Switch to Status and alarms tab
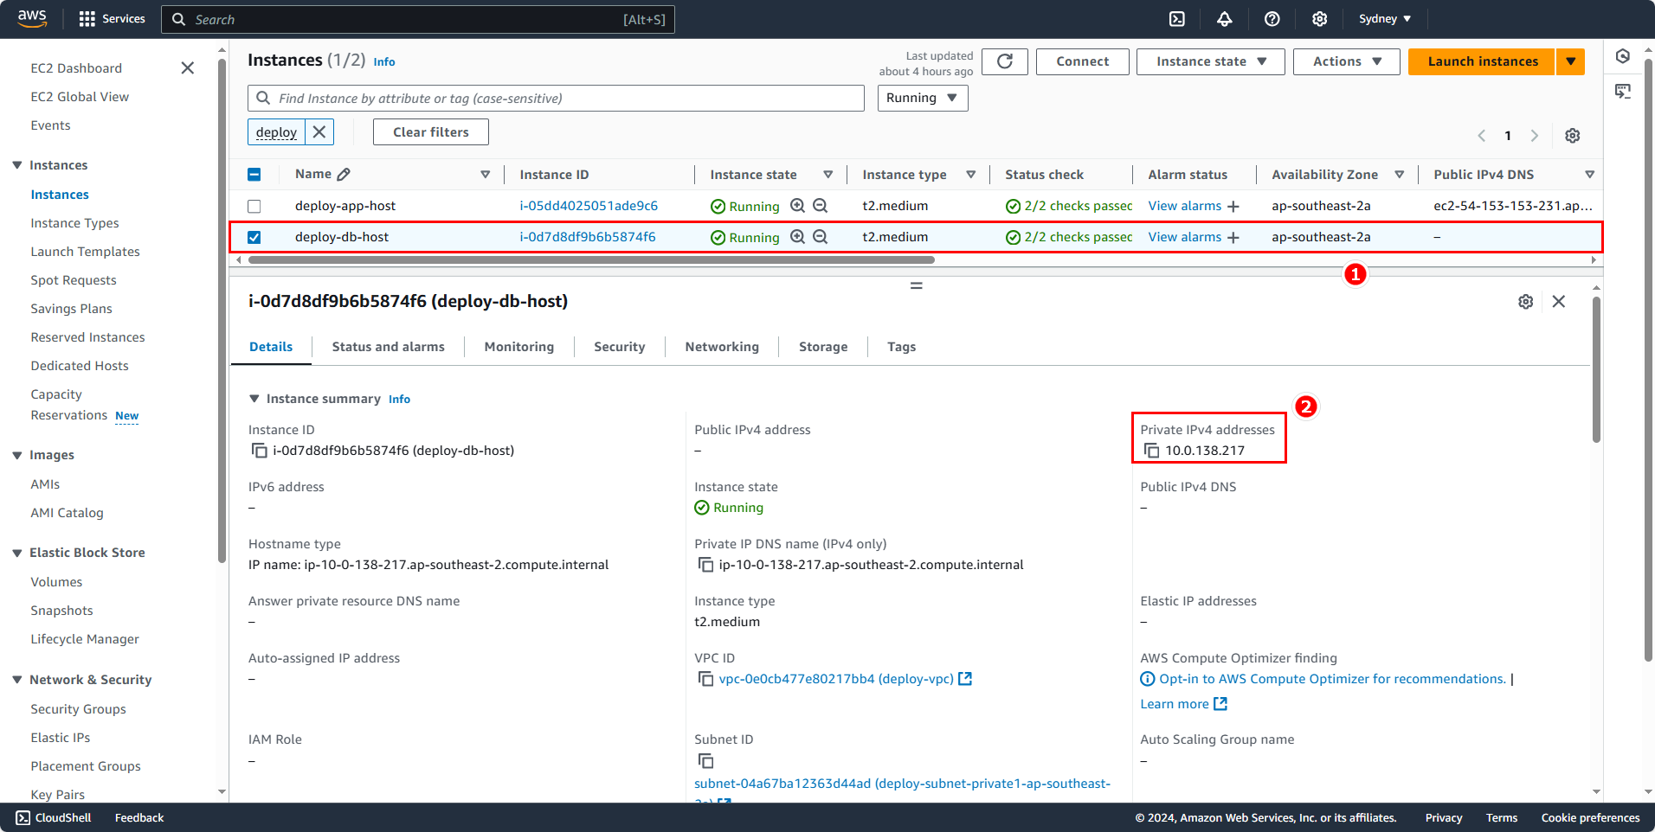 388,347
